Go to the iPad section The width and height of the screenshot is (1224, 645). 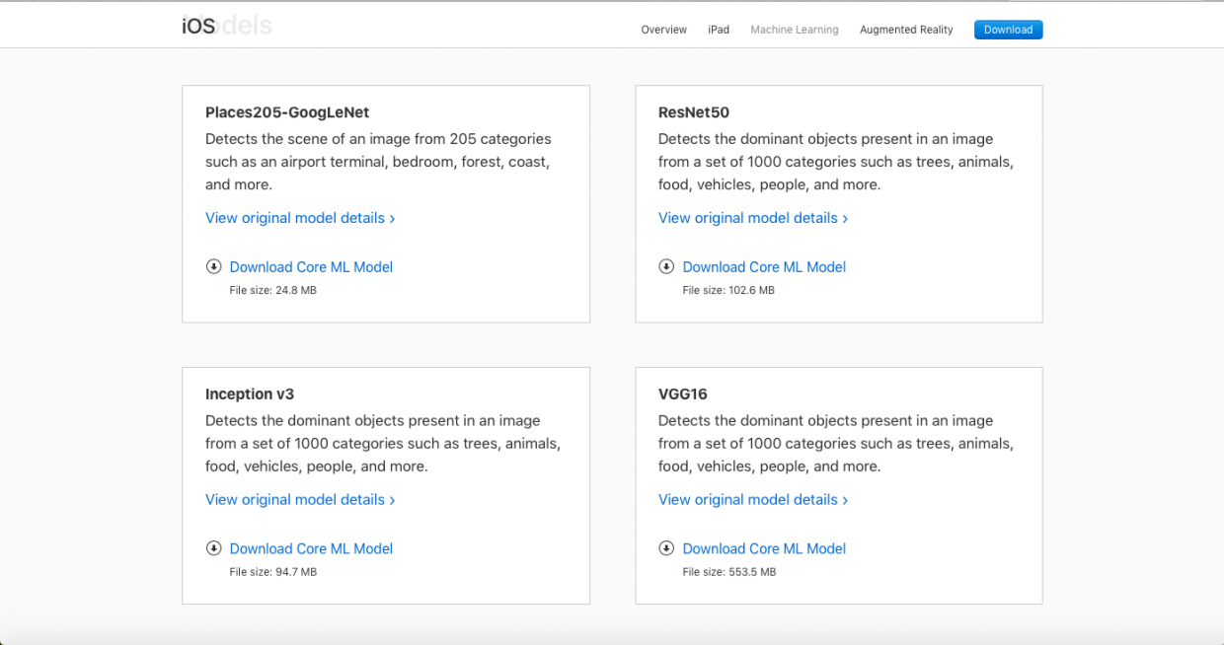pyautogui.click(x=719, y=30)
